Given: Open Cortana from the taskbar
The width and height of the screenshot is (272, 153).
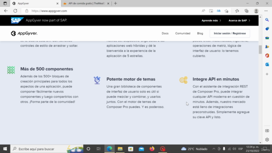Looking at the screenshot, I should (x=88, y=149).
